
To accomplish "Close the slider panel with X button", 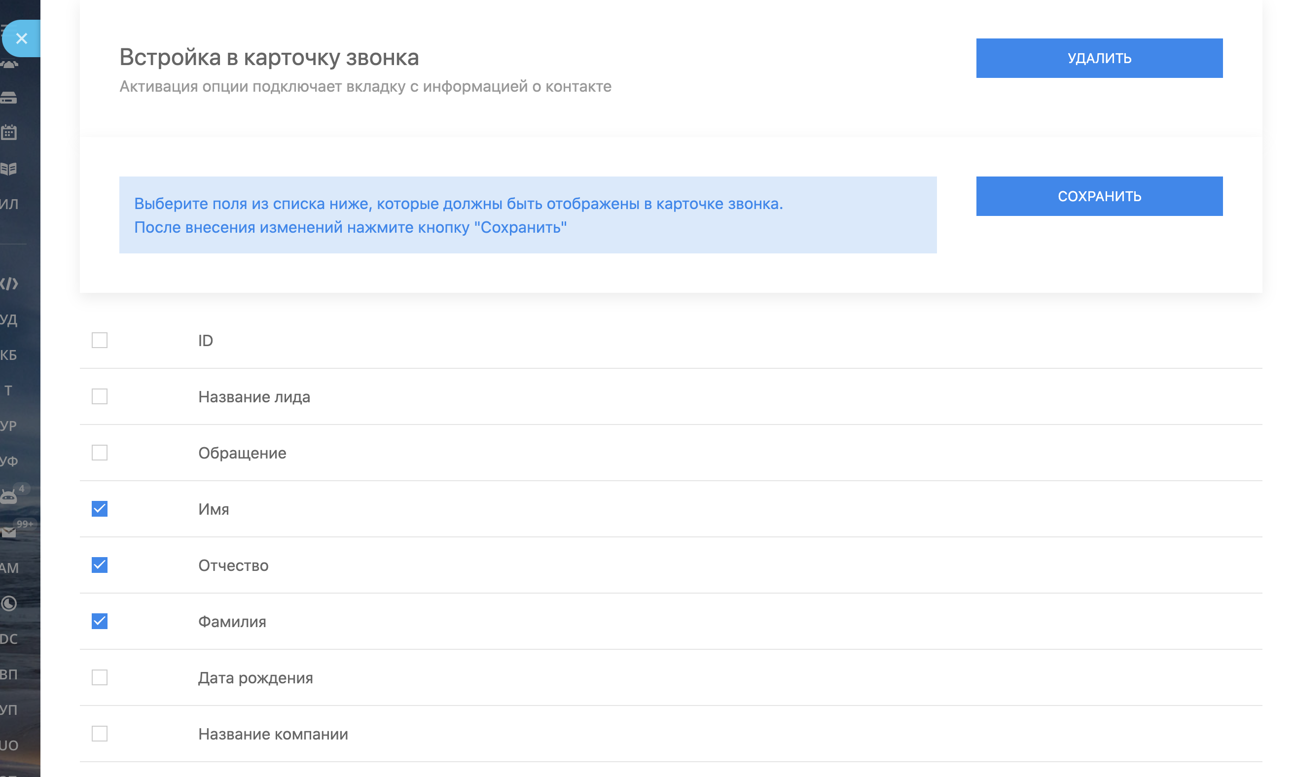I will 22,38.
